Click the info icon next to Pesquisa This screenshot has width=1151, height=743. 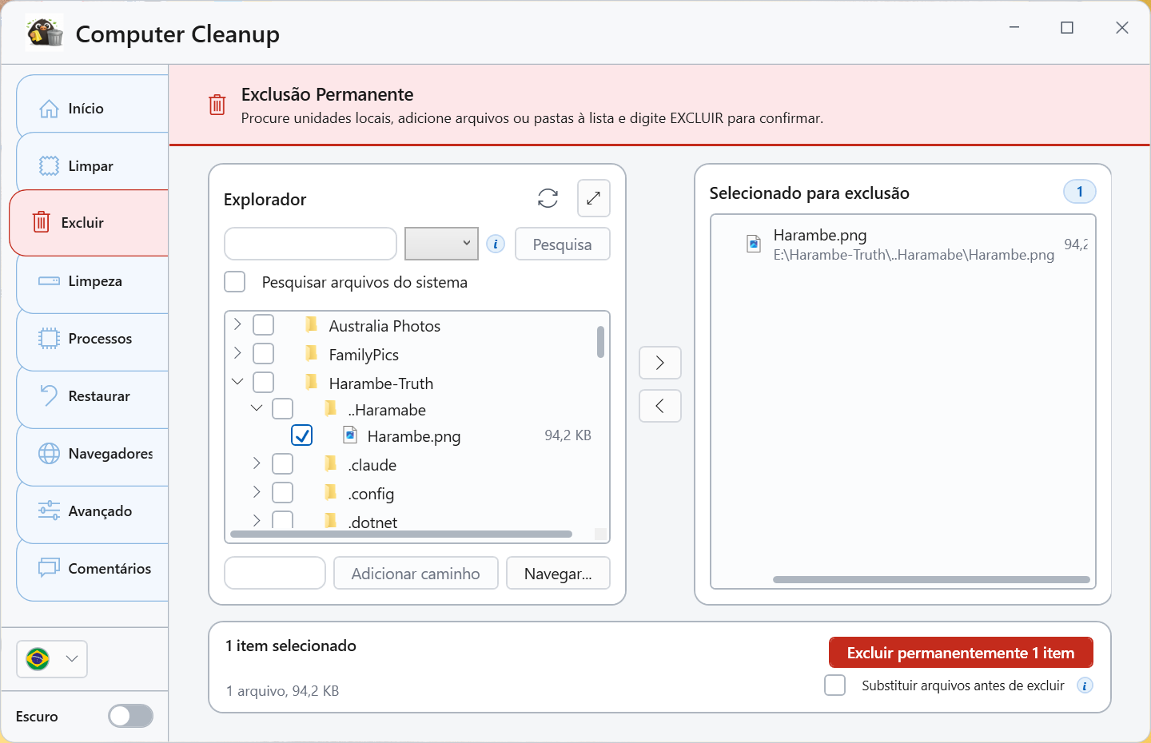[496, 244]
